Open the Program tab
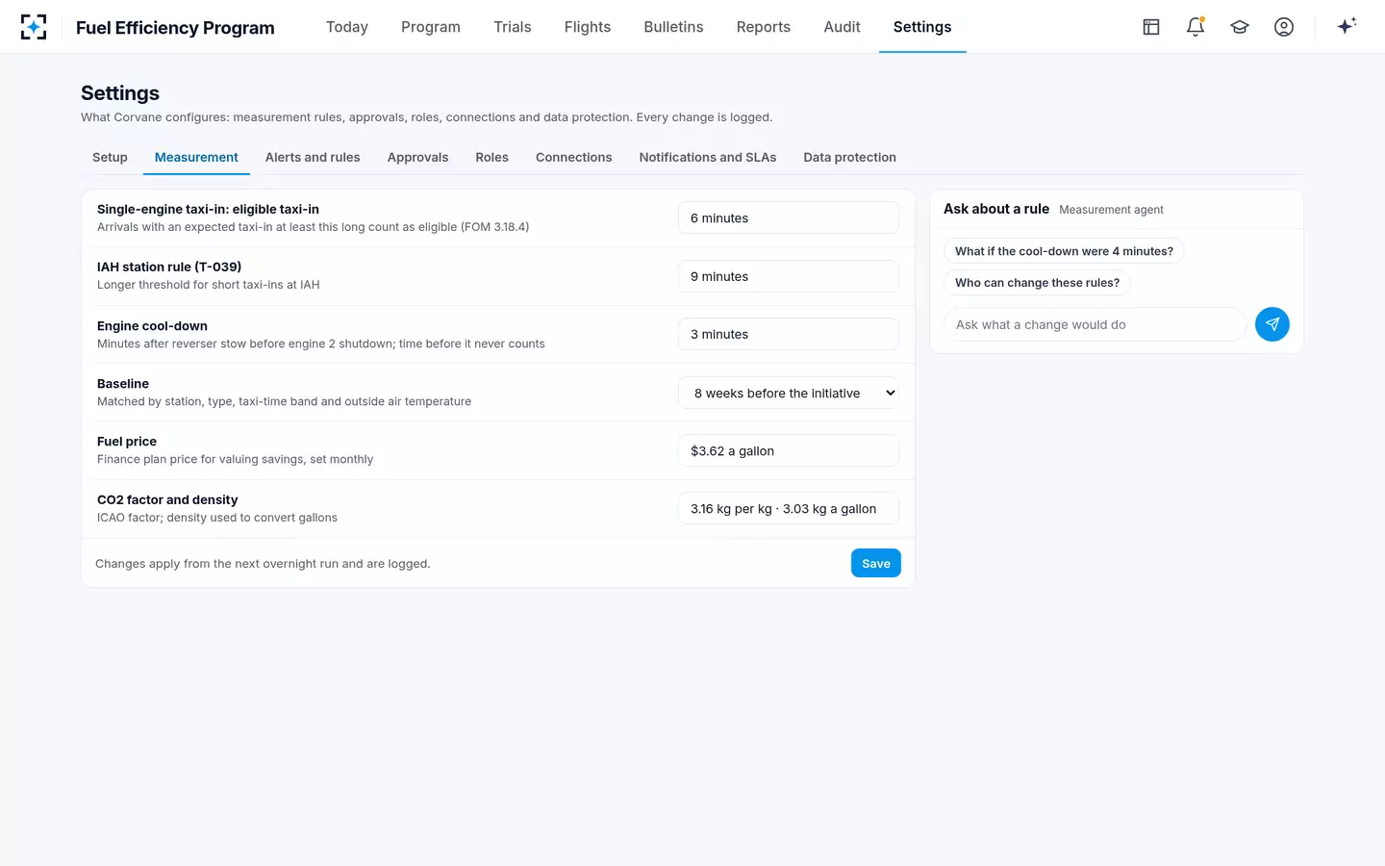The height and width of the screenshot is (866, 1385). tap(431, 27)
